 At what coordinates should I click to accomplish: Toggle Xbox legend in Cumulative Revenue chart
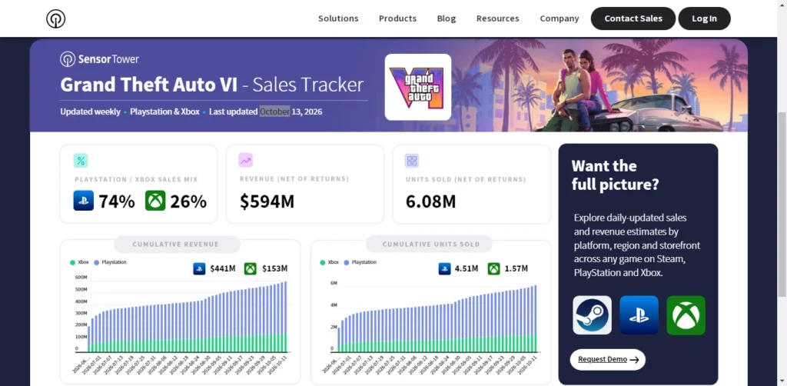pyautogui.click(x=80, y=262)
